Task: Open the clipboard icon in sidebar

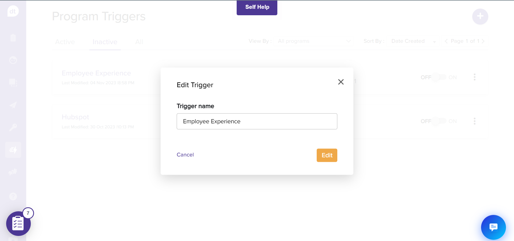Action: [x=13, y=38]
